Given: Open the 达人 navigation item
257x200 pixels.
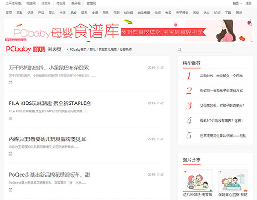Looking at the screenshot, I should point(207,13).
